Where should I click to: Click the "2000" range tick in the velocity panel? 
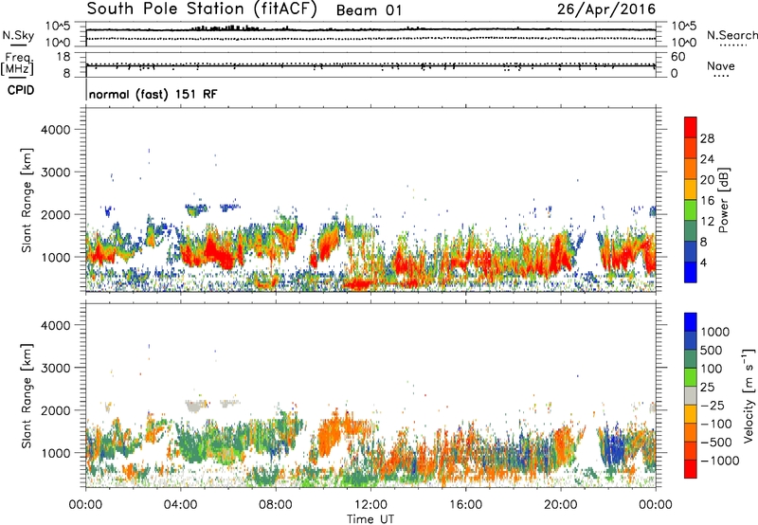click(x=55, y=410)
